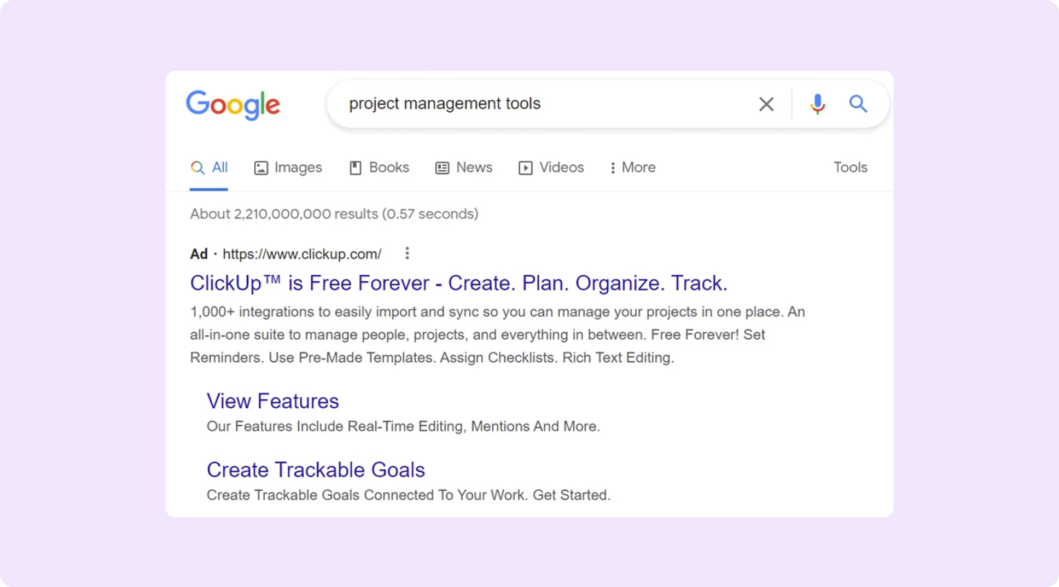Click the clickup.com ad URL
1059x587 pixels.
(x=302, y=254)
